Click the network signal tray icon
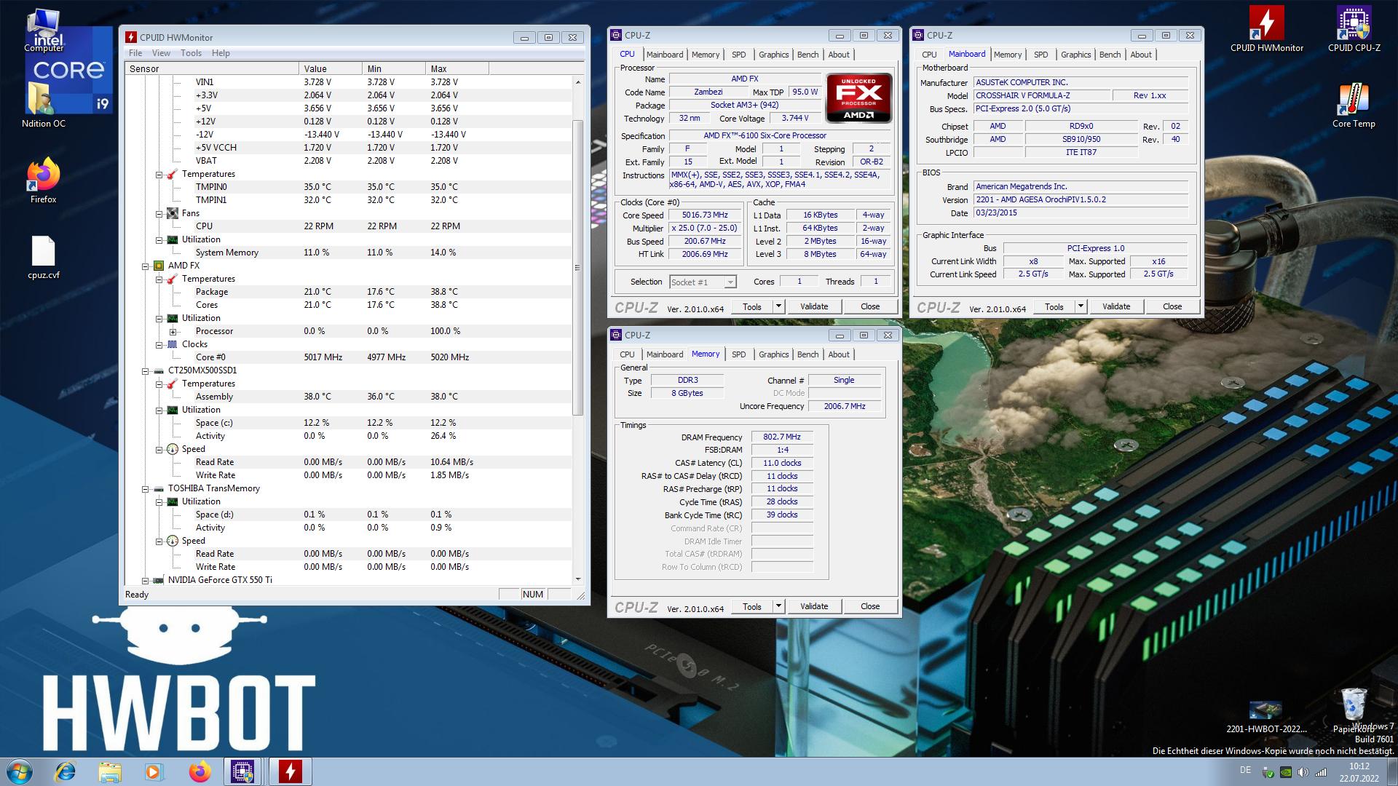 pos(1320,772)
